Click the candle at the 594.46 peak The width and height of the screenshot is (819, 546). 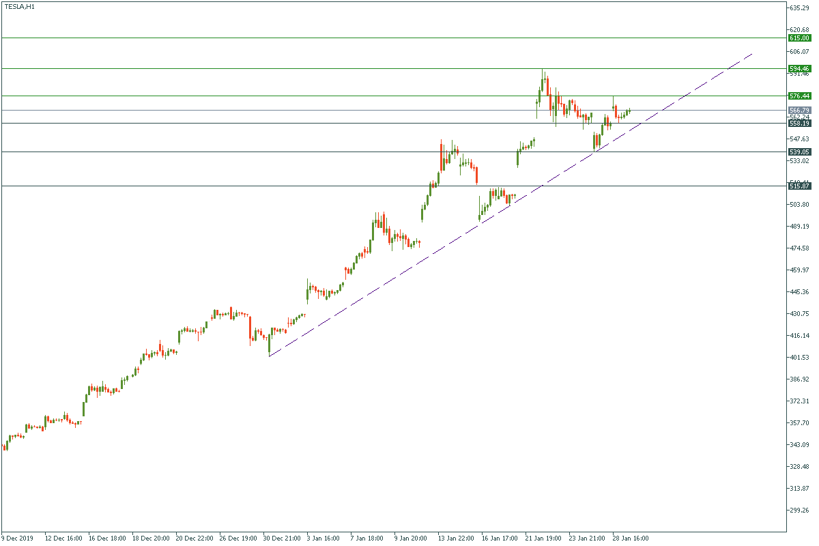543,81
